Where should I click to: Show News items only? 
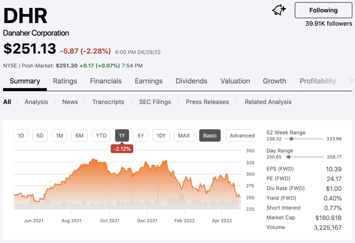70,102
